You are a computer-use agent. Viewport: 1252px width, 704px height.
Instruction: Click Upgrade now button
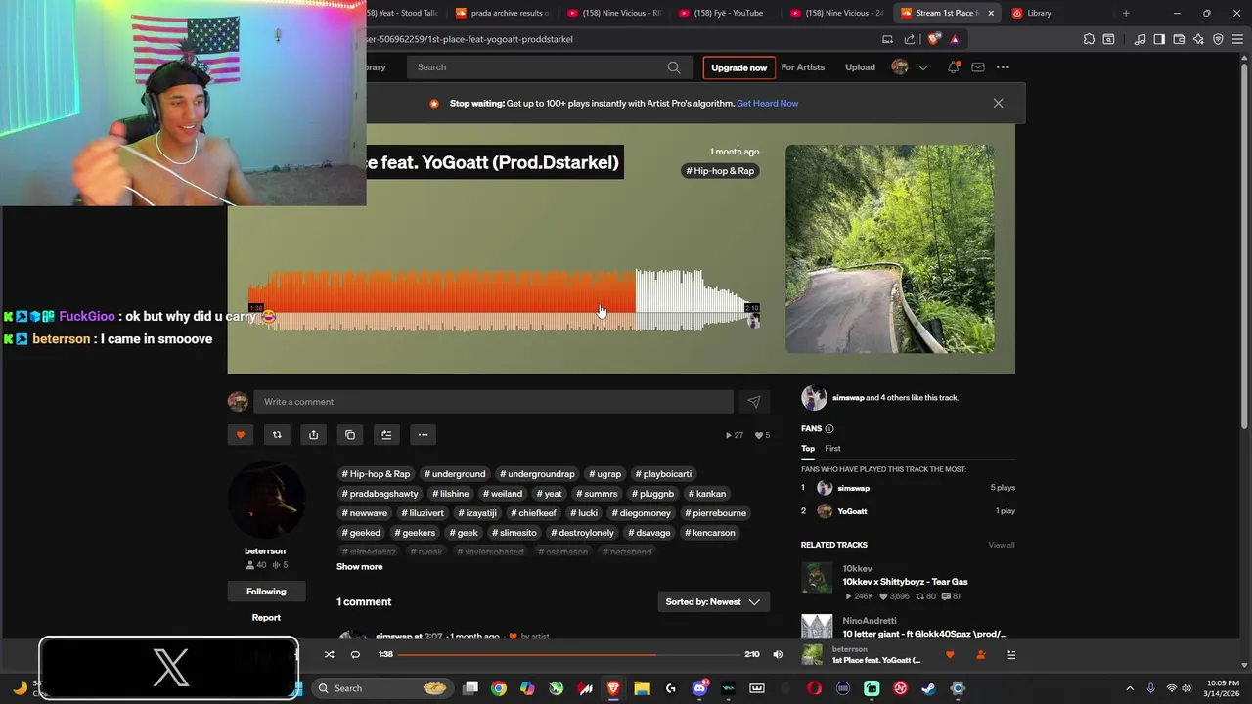738,67
